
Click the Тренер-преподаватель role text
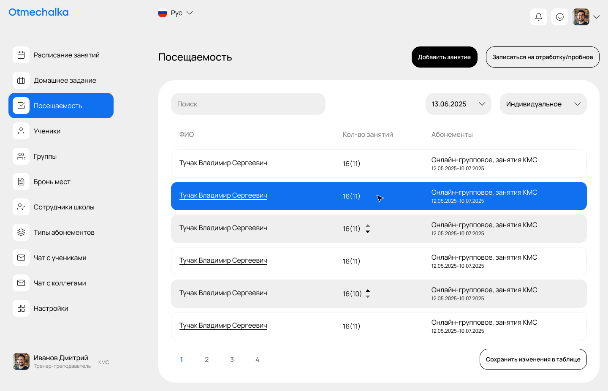coord(62,366)
